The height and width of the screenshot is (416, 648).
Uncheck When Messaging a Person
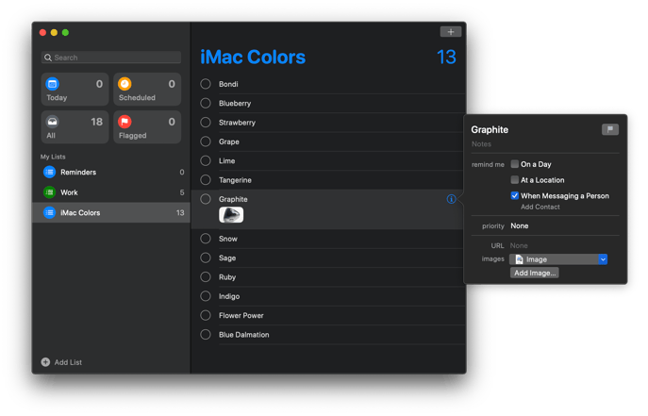[514, 195]
